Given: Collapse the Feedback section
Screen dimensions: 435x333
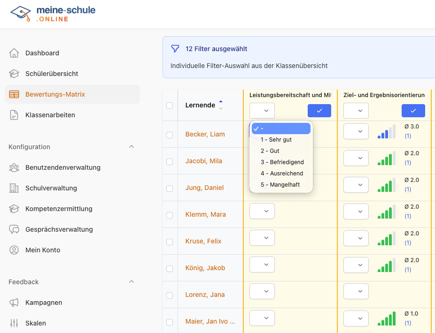Looking at the screenshot, I should [132, 282].
